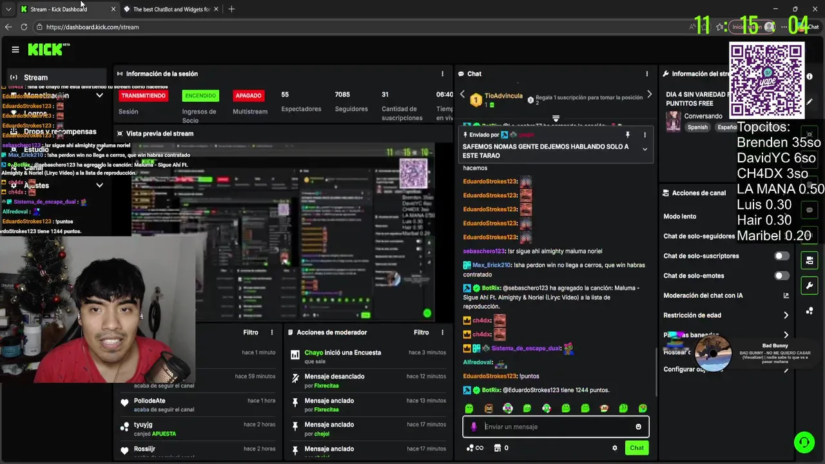
Task: Close The best ChatBot and Widgets tab
Action: (x=216, y=9)
